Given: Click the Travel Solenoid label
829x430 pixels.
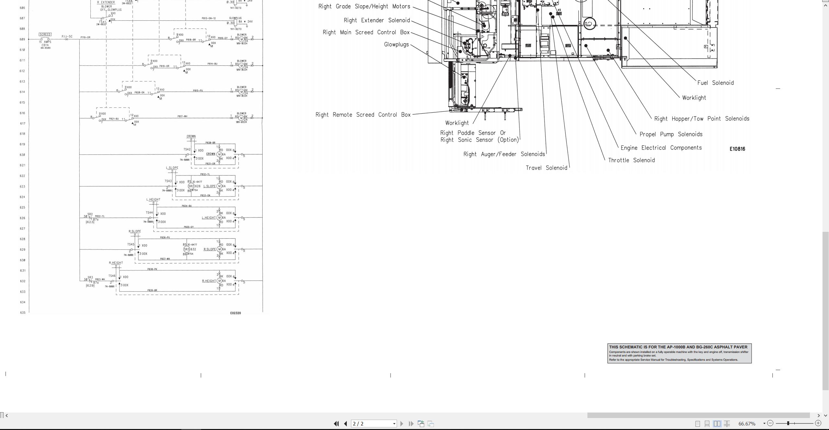Looking at the screenshot, I should pyautogui.click(x=546, y=168).
